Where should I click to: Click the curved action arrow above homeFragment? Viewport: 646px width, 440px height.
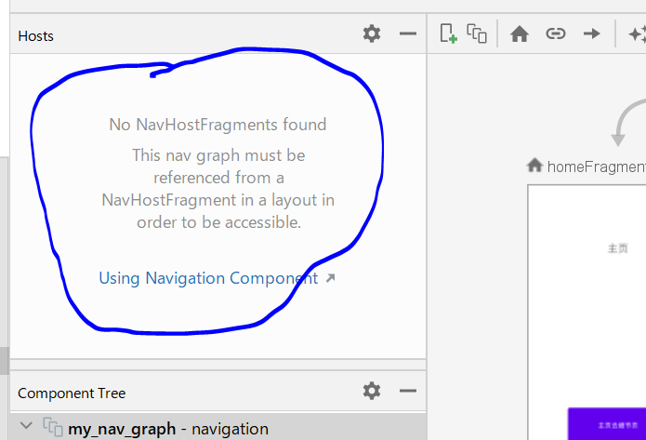click(x=627, y=123)
